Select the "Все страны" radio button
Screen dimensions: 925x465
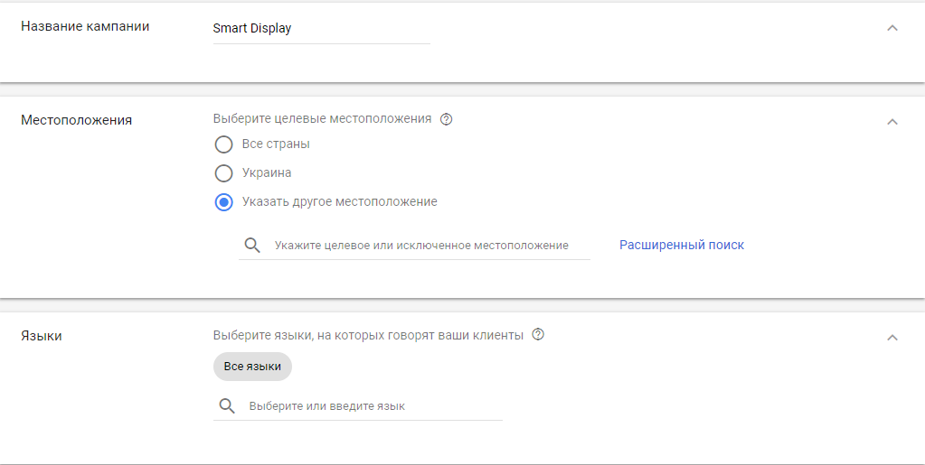point(223,144)
